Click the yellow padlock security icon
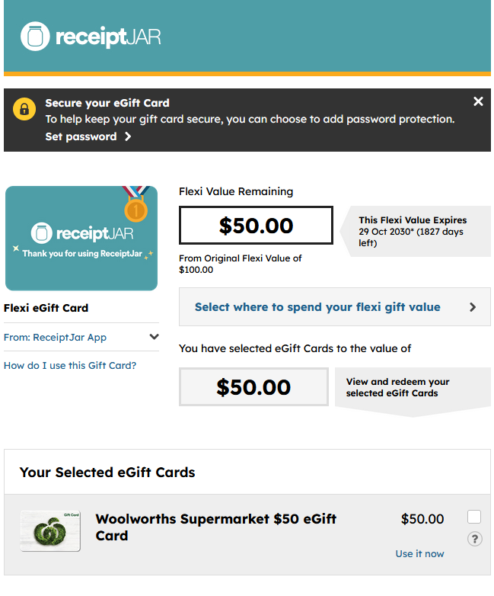 tap(24, 109)
